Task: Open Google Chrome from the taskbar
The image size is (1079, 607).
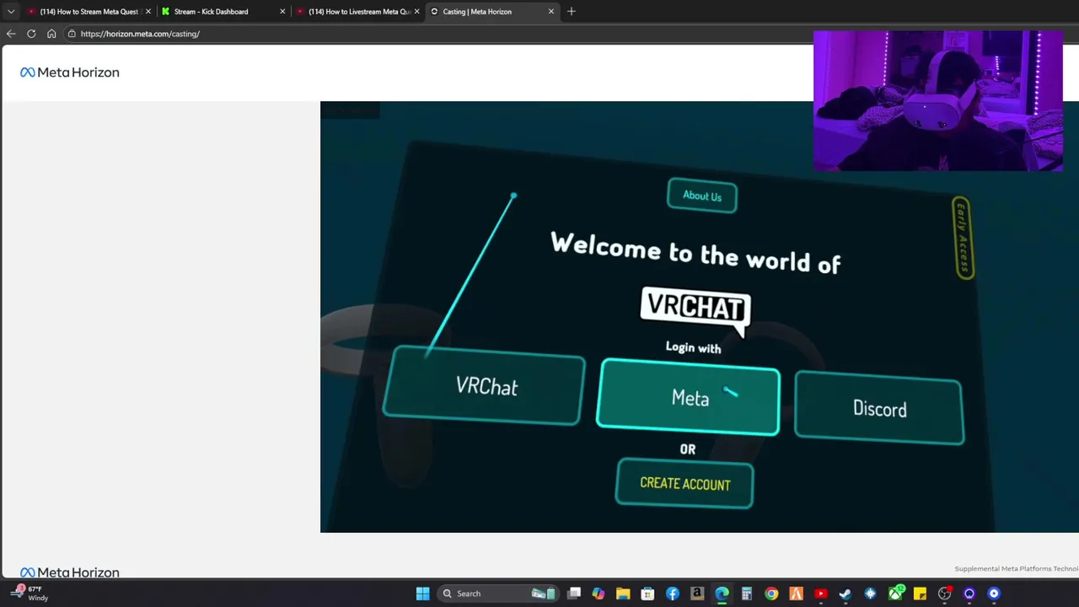Action: coord(771,594)
